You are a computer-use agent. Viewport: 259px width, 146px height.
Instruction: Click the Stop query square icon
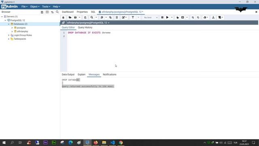162,17
